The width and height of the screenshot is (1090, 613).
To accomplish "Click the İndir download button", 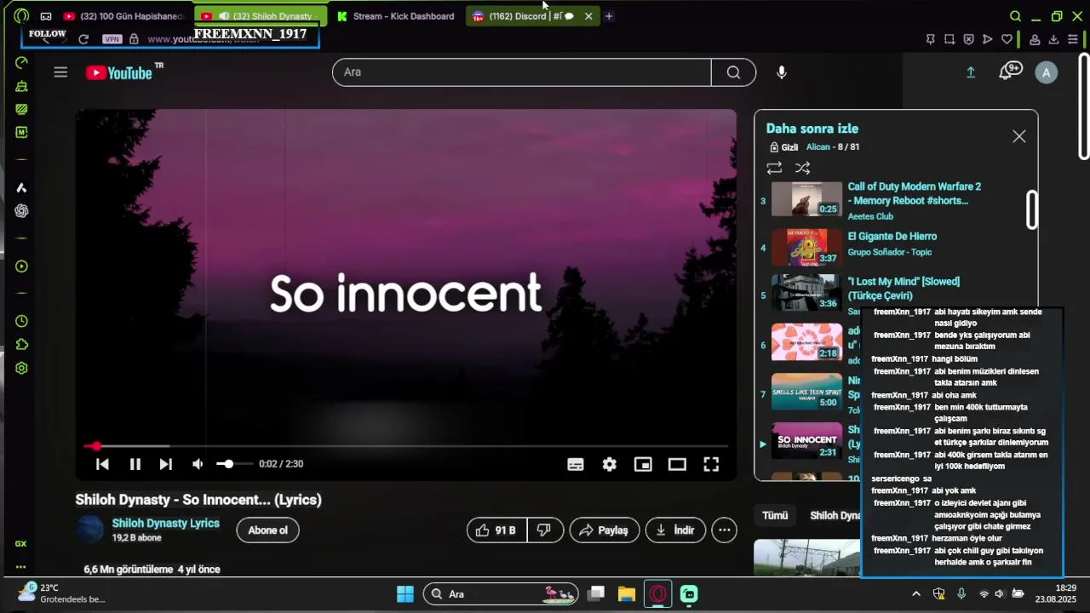I will [x=675, y=530].
